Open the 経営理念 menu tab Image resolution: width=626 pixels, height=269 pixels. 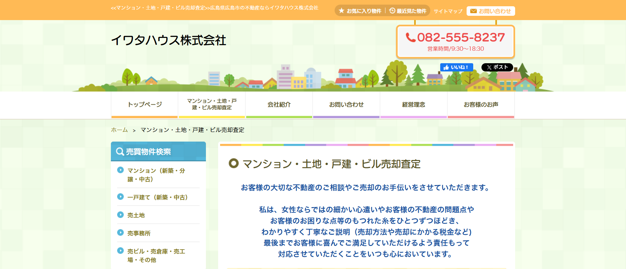pyautogui.click(x=414, y=105)
